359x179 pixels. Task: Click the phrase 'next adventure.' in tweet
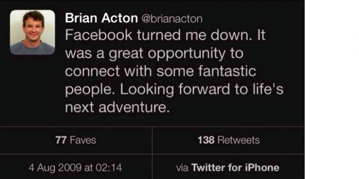pyautogui.click(x=117, y=107)
